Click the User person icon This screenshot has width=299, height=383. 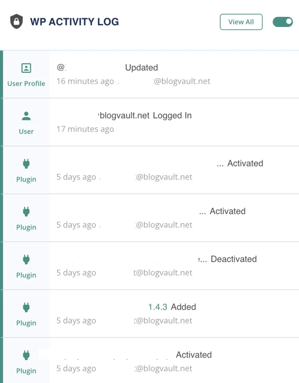(x=26, y=116)
